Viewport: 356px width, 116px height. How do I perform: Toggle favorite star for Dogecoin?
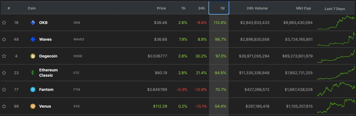click(x=4, y=56)
